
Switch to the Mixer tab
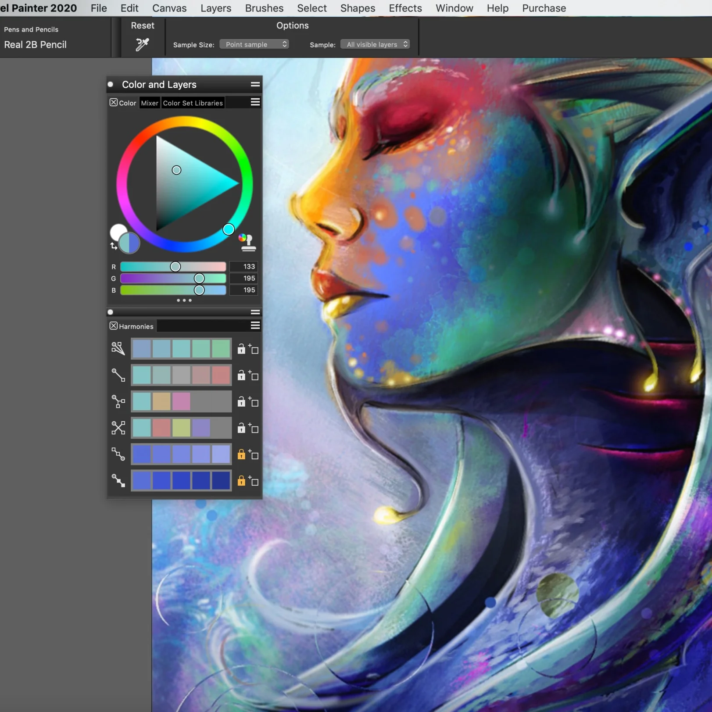pos(150,103)
